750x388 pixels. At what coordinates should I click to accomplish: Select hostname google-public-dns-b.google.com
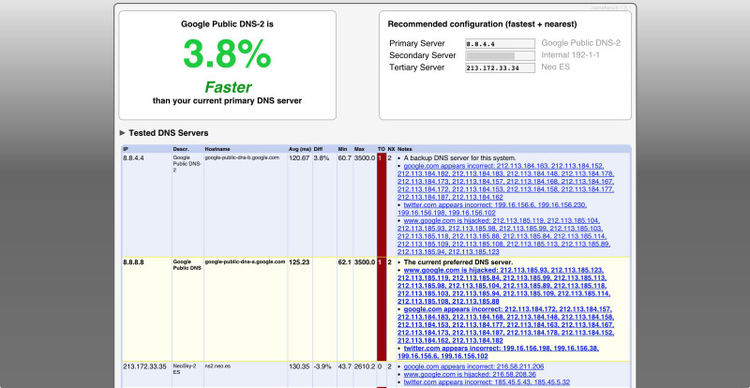coord(242,157)
